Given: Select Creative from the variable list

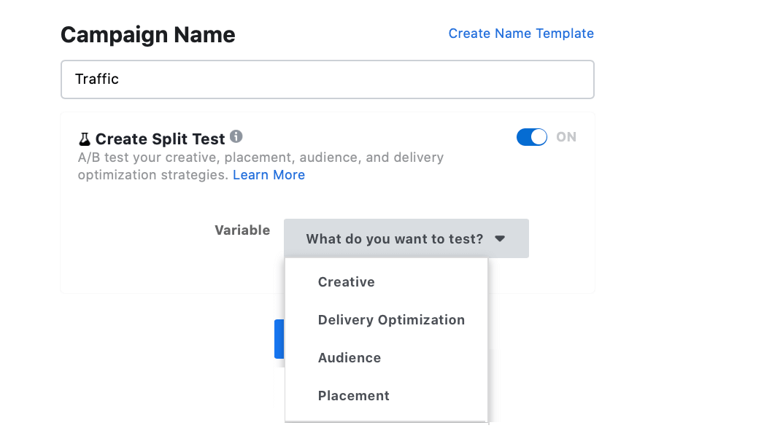Looking at the screenshot, I should point(347,282).
